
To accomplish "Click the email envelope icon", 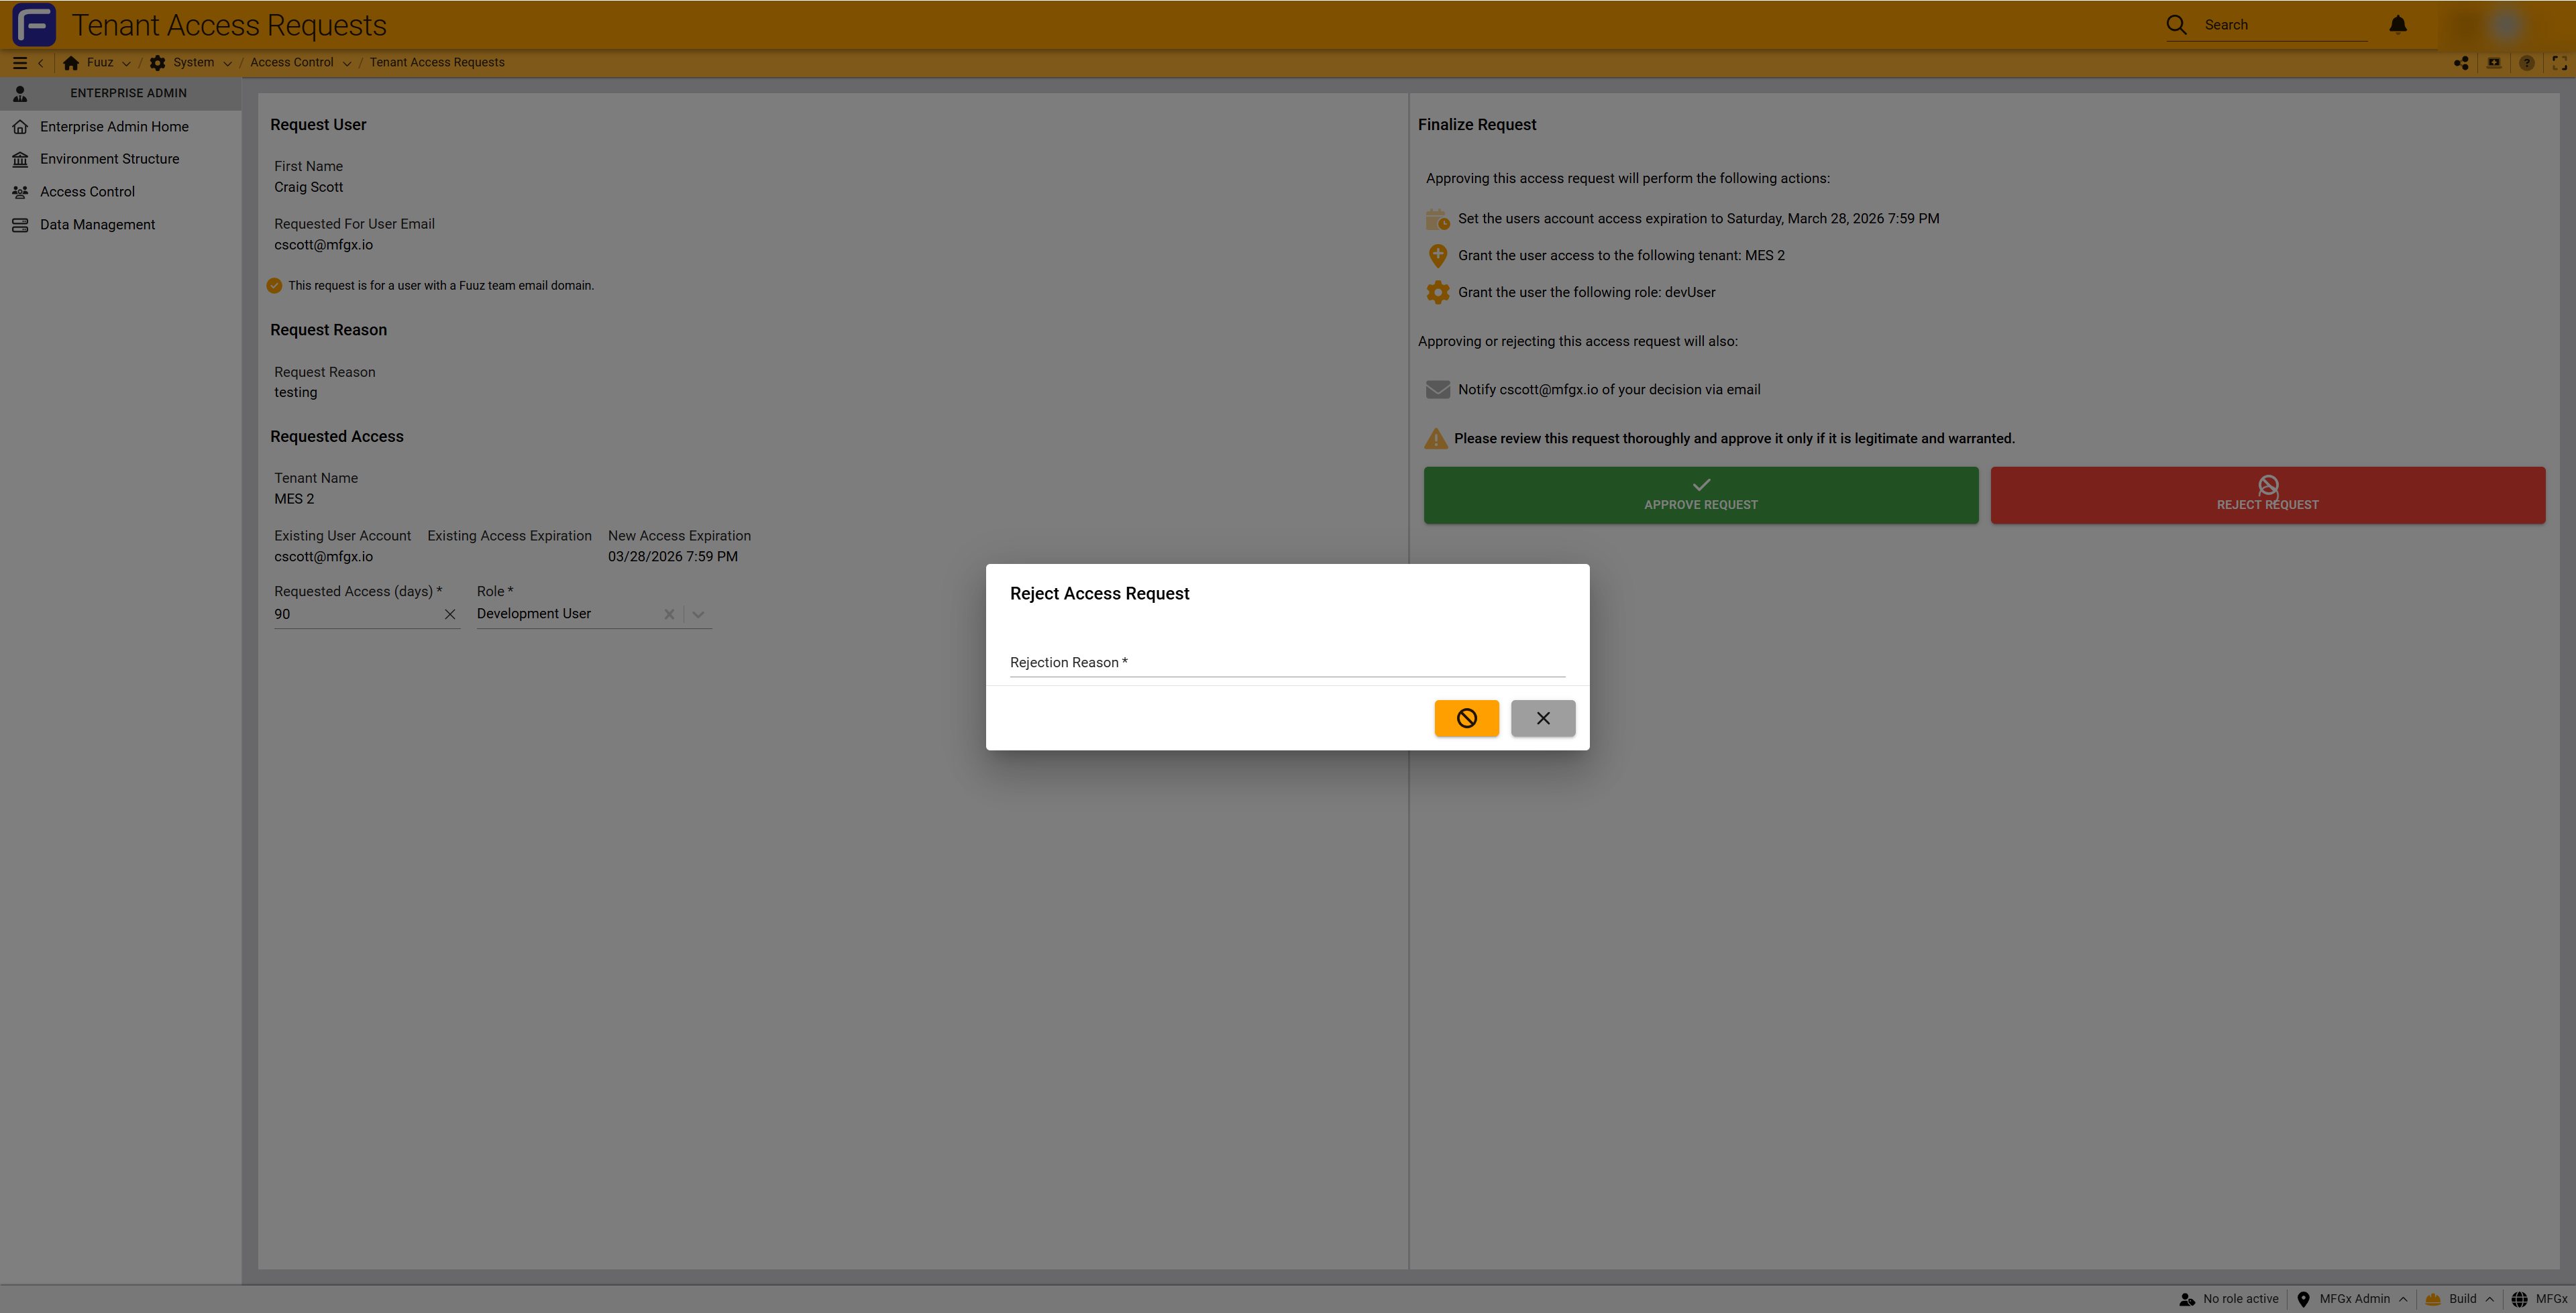I will (1438, 390).
